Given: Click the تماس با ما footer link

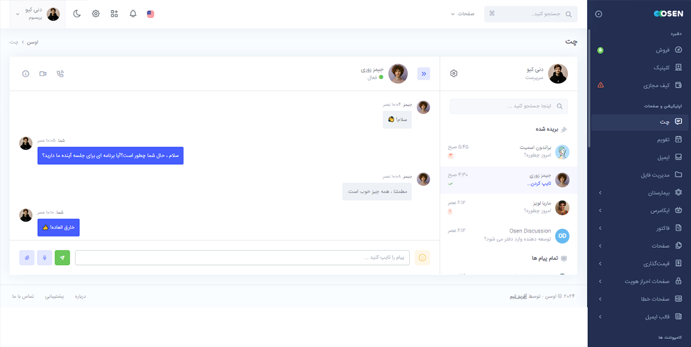Looking at the screenshot, I should click(x=23, y=296).
